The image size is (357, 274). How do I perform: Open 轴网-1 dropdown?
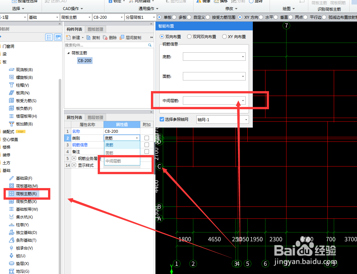[x=246, y=120]
